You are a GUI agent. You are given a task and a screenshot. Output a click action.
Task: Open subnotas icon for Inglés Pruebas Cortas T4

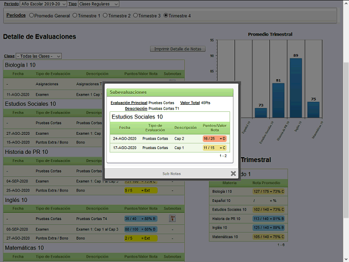pyautogui.click(x=172, y=218)
